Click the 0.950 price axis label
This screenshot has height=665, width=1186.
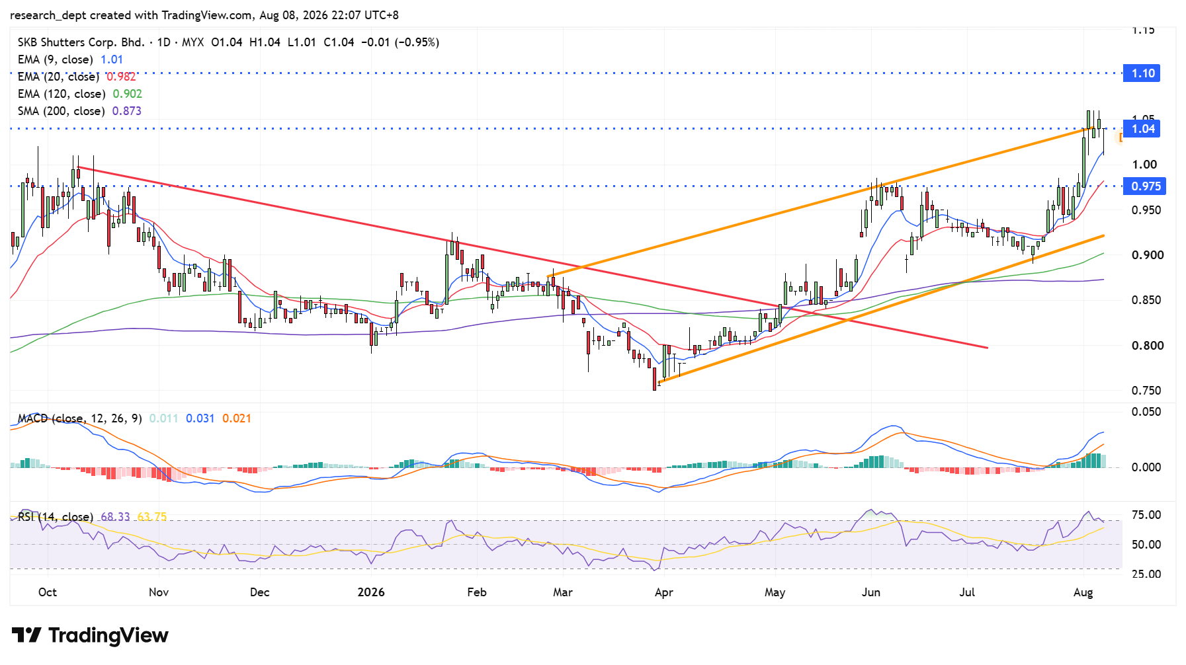[x=1148, y=210]
